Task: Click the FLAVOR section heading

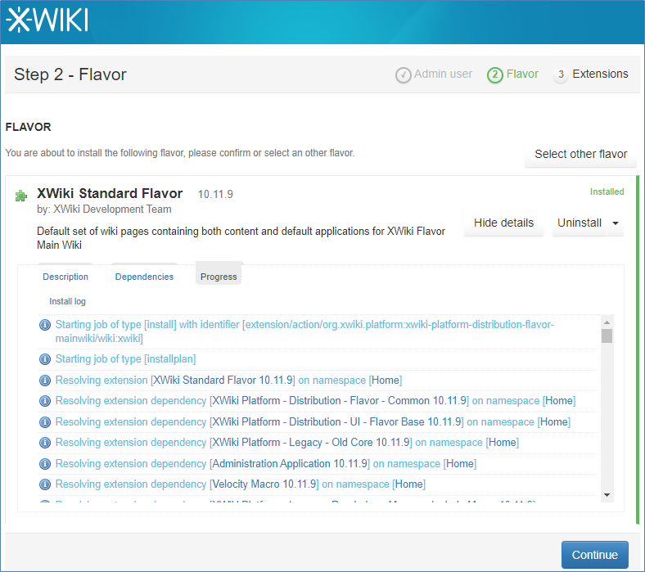Action: [x=28, y=127]
